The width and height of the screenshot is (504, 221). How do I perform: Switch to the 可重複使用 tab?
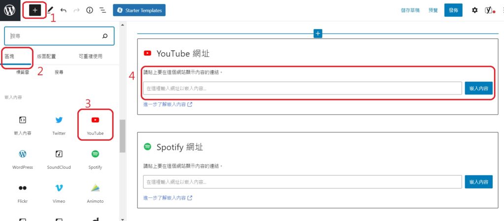(91, 57)
